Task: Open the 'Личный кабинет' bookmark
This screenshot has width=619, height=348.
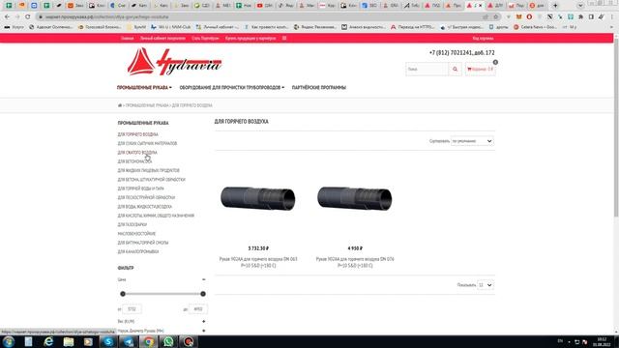Action: (x=217, y=27)
